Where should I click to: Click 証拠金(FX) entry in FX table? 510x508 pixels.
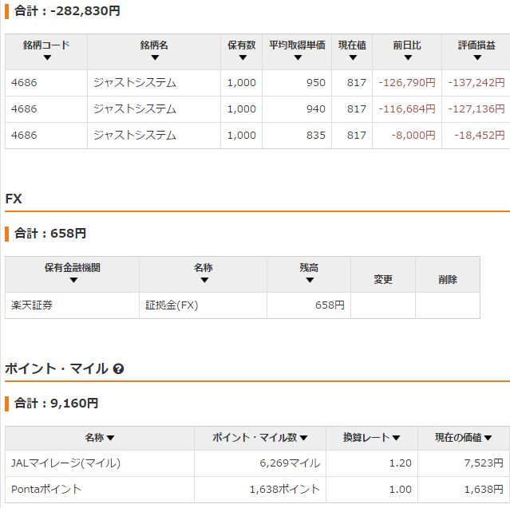(x=172, y=305)
